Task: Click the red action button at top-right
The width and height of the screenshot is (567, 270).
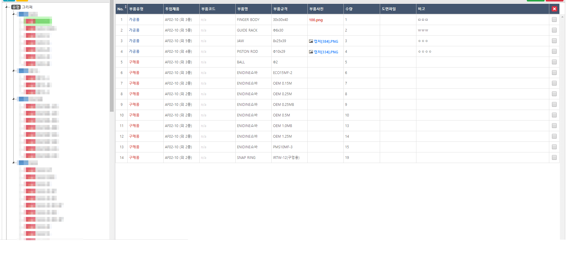Action: 554,0
